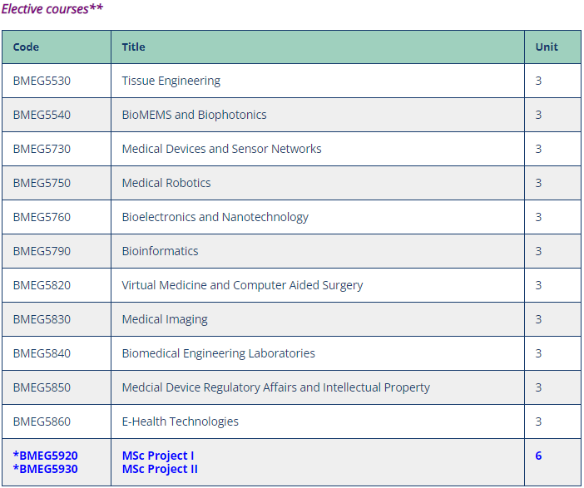Click Virtual Medicine and Computer Aided Surgery
This screenshot has width=584, height=488.
pyautogui.click(x=242, y=285)
